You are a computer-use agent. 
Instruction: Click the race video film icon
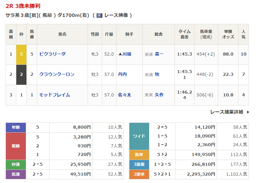pyautogui.click(x=99, y=15)
